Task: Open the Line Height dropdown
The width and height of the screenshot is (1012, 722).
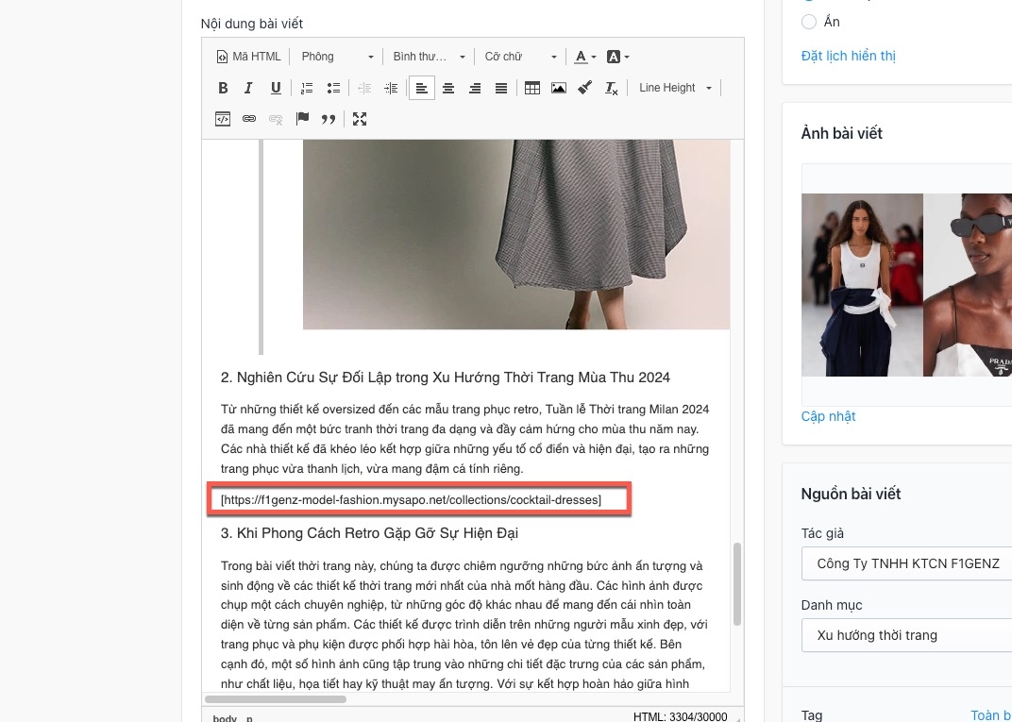Action: [x=674, y=88]
